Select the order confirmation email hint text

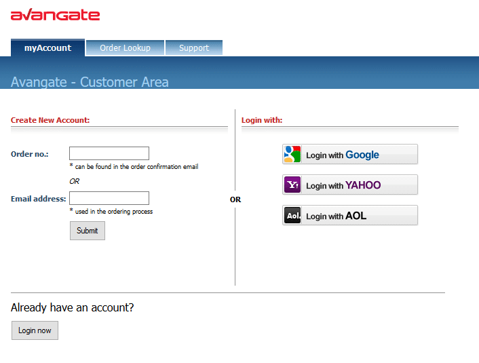pos(134,166)
